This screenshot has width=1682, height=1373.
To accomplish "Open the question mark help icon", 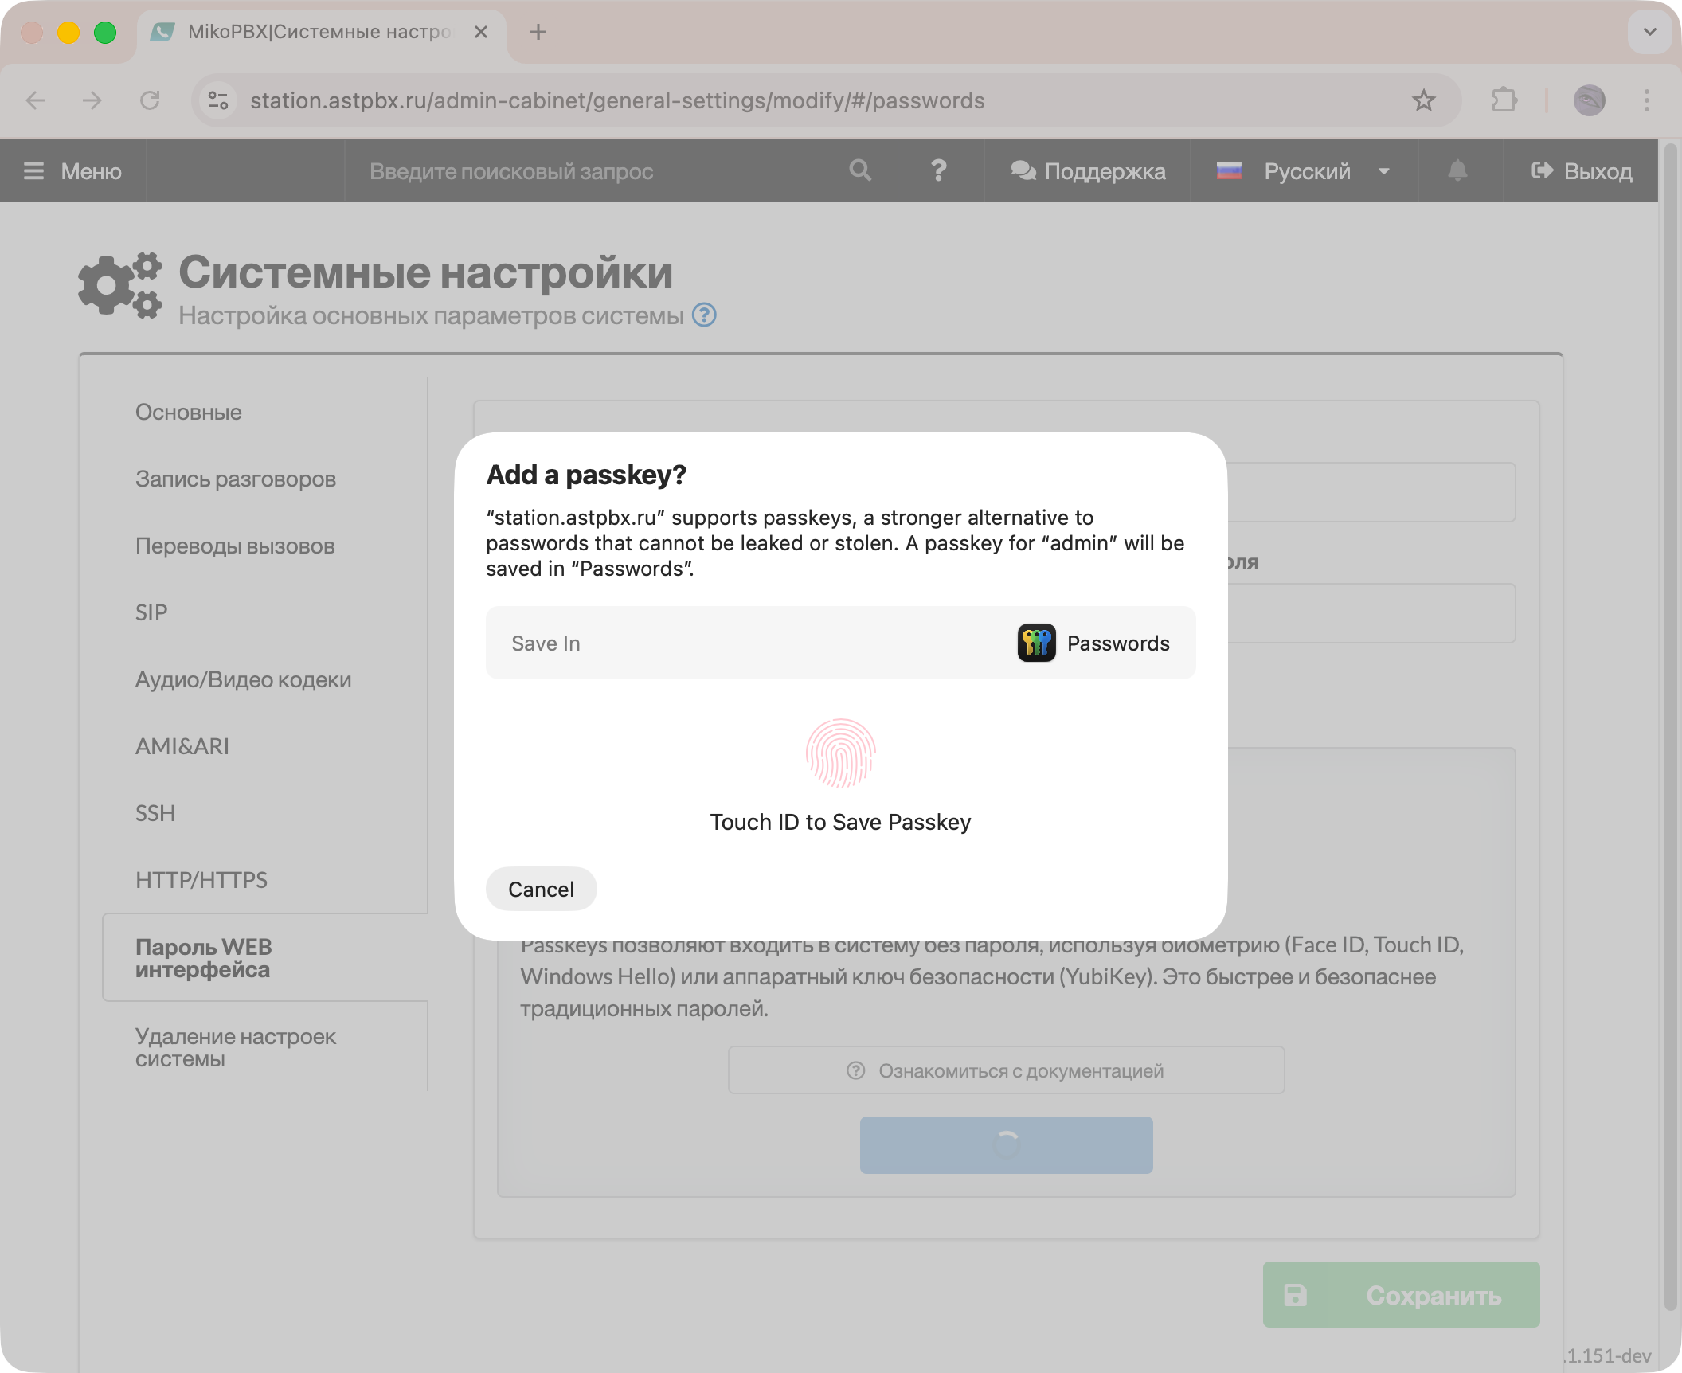I will (x=938, y=170).
